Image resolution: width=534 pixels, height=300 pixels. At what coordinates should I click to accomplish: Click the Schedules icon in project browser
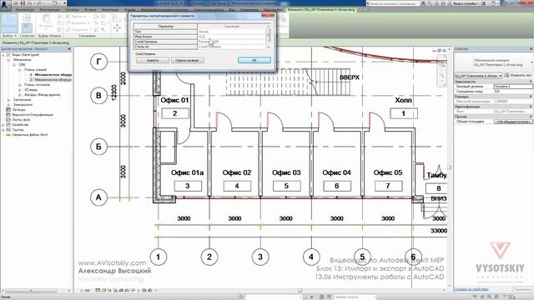(x=8, y=115)
